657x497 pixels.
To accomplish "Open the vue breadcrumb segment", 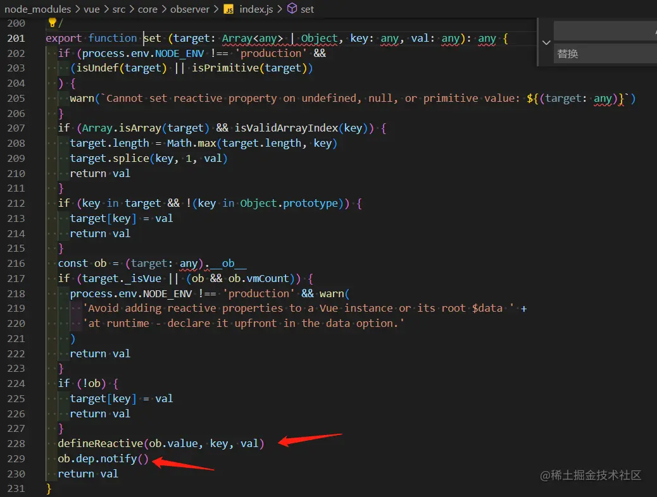I will tap(92, 9).
